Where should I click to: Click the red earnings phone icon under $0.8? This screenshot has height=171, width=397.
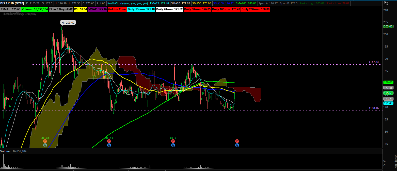click(x=173, y=141)
